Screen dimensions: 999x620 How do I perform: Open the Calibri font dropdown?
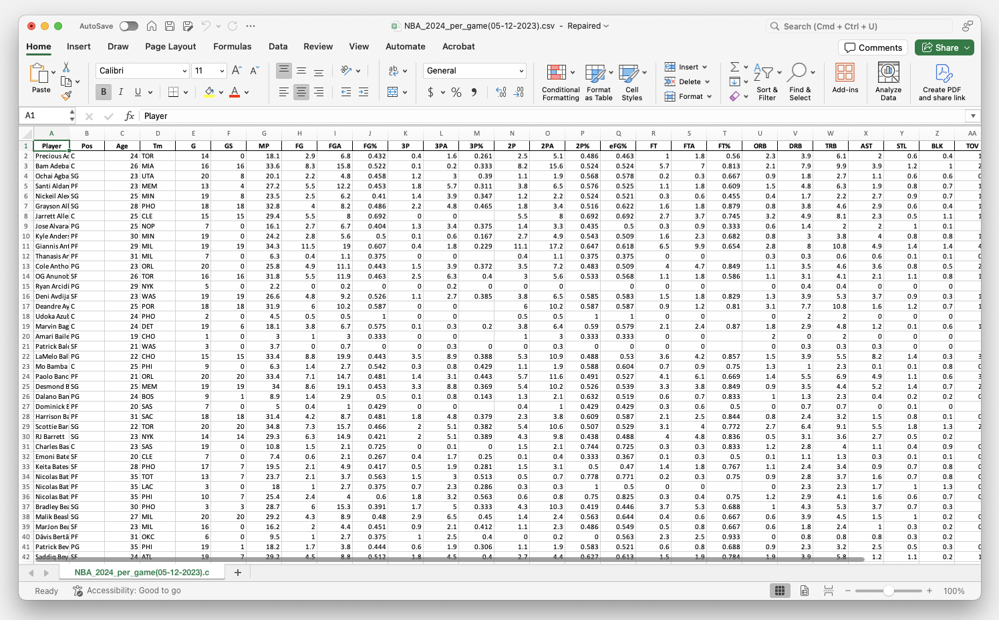click(x=185, y=70)
